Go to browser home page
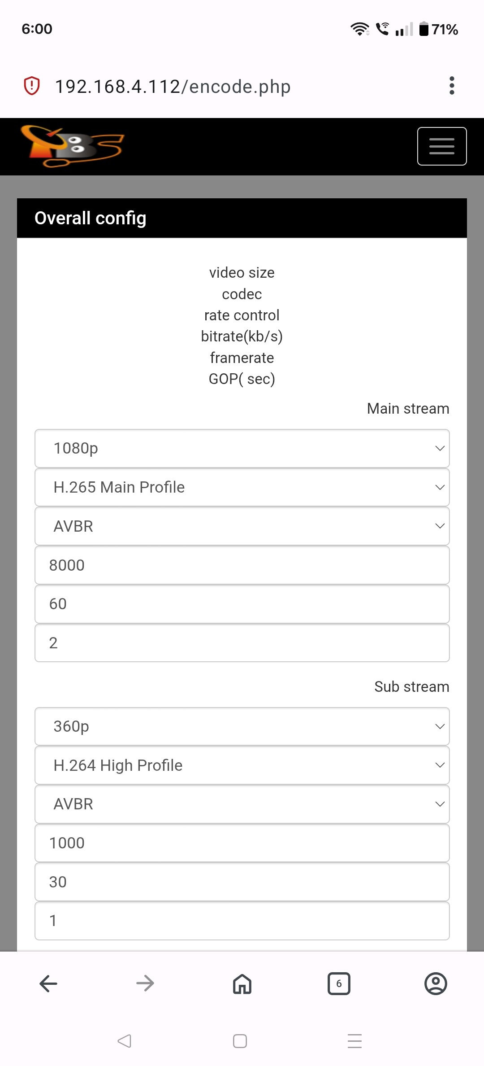Viewport: 484px width, 1066px height. click(x=242, y=983)
